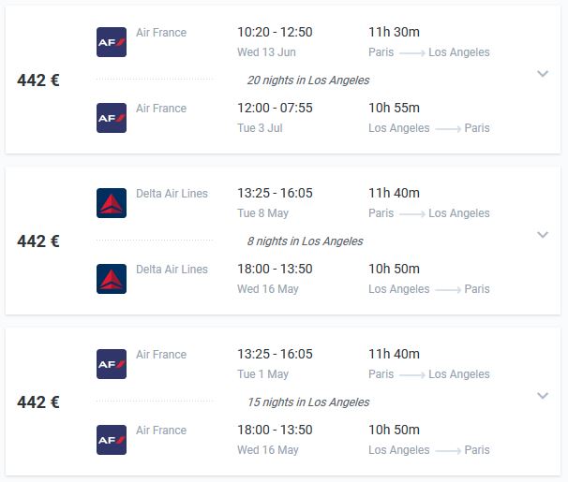Click the 10:20 - 12:50 departure time
Image resolution: width=568 pixels, height=482 pixels.
pos(275,33)
